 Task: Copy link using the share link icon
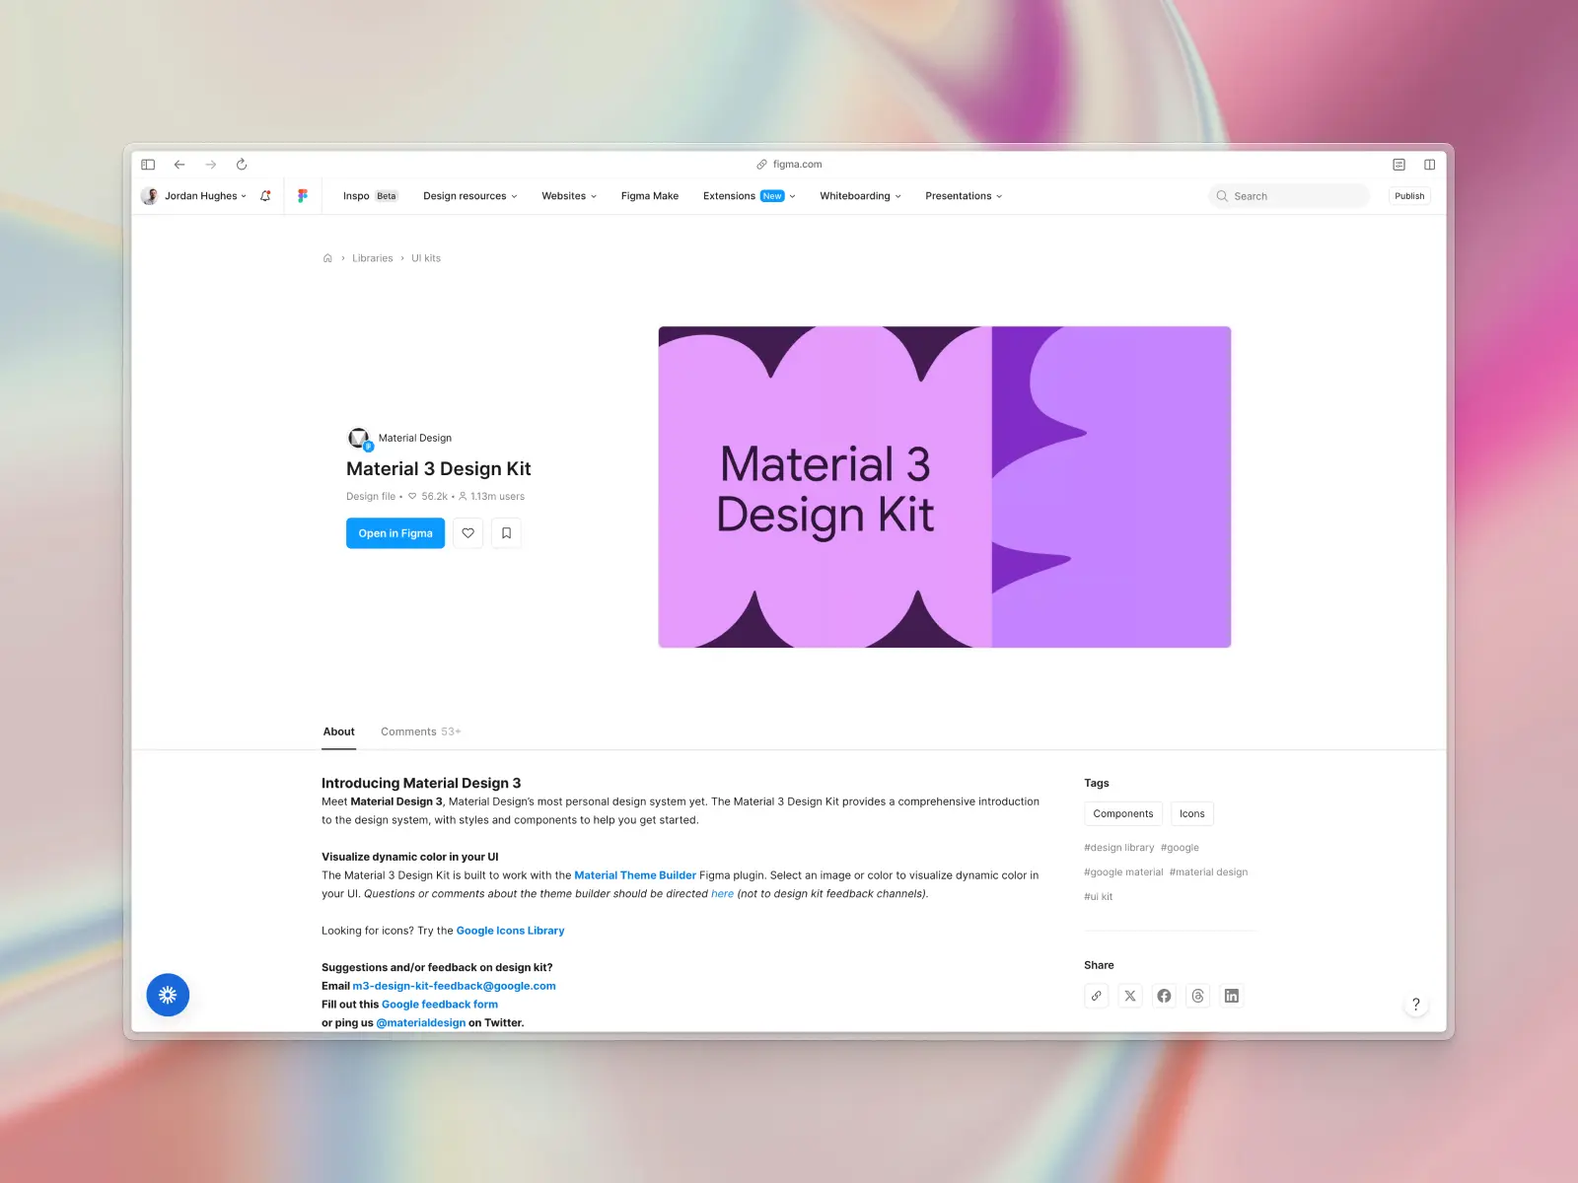1097,996
